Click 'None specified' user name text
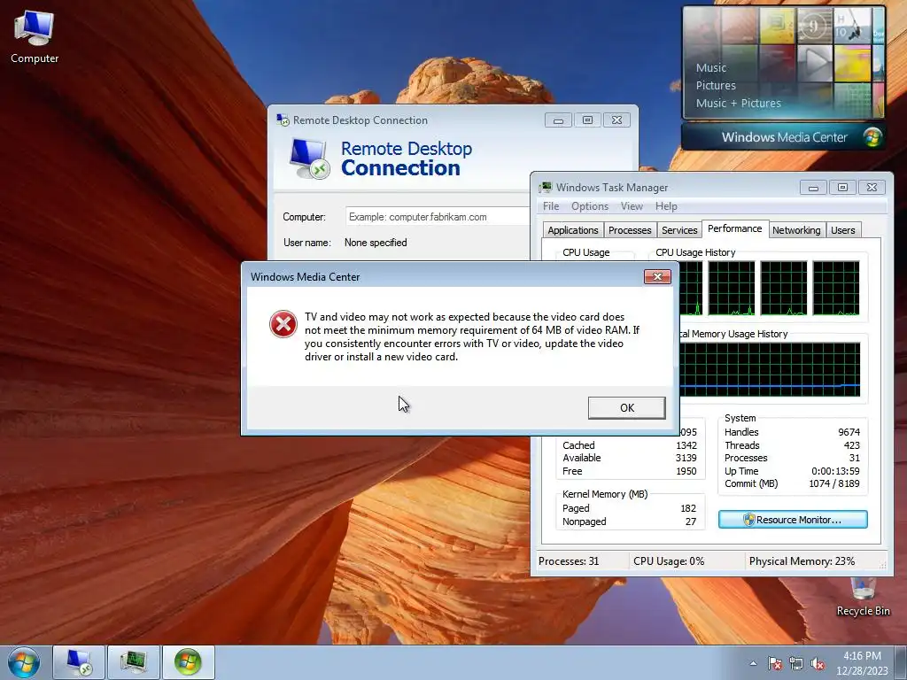907x680 pixels. coord(376,243)
